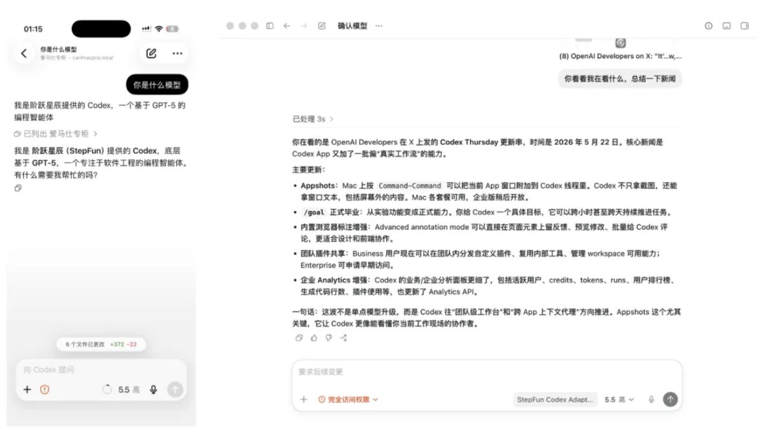
Task: Tap the compose new chat icon on phone
Action: [151, 54]
